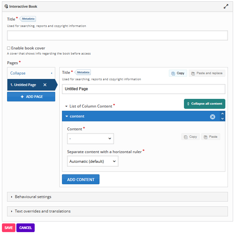Viewport: 234px width, 234px height.
Task: Move content item up with arrow
Action: (222, 114)
